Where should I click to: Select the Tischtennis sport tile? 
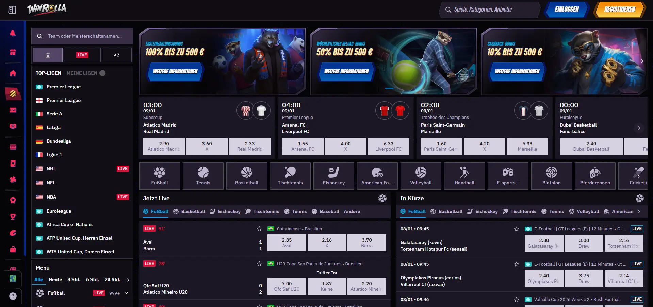pyautogui.click(x=290, y=176)
